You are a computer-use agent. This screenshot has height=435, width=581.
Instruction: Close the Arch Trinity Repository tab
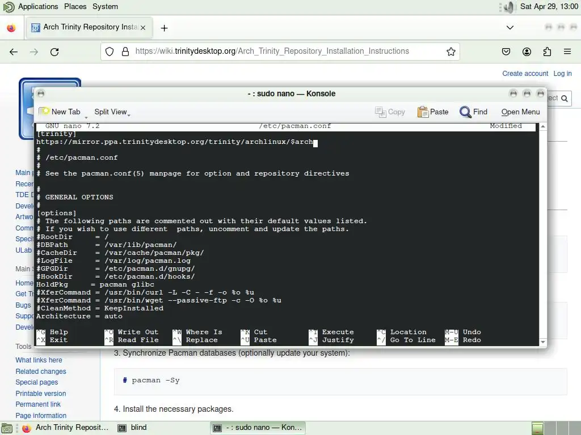point(143,27)
